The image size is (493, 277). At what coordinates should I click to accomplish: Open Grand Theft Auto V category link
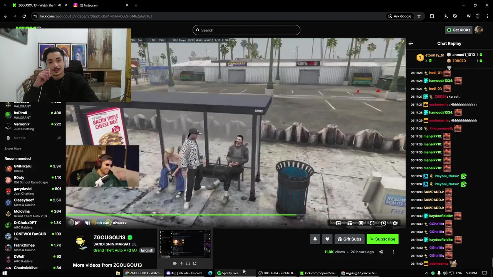115,250
